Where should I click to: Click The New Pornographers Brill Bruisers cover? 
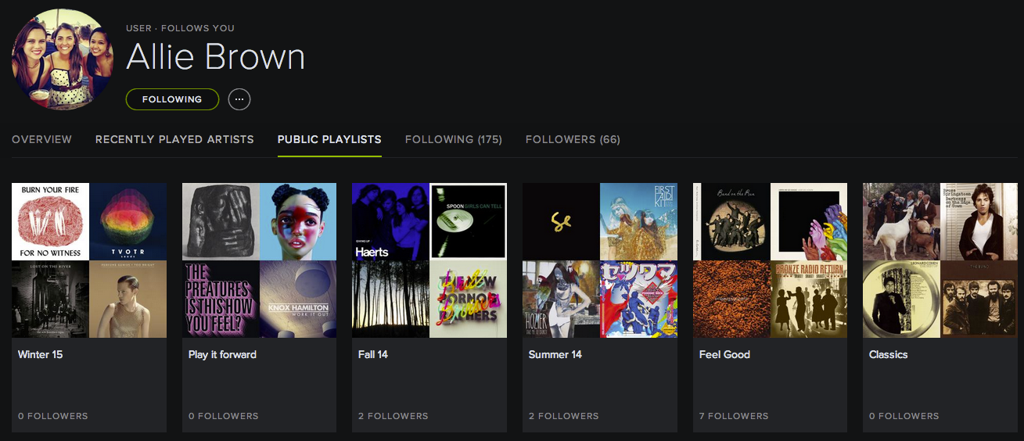[468, 299]
